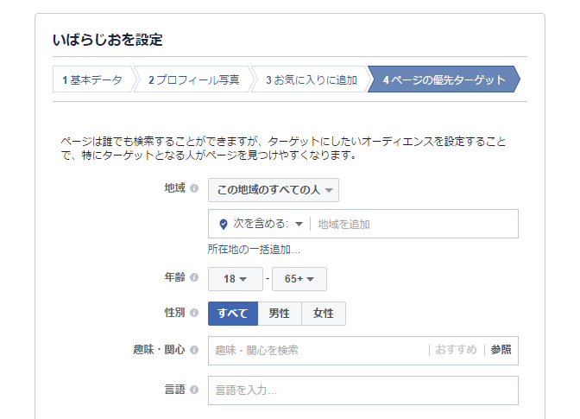Go to step 1 基本データ tab
The height and width of the screenshot is (419, 580).
[x=92, y=79]
